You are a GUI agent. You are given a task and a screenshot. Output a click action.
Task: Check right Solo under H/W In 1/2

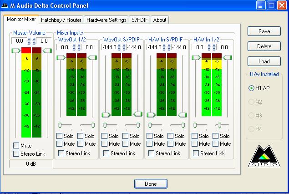tap(215, 136)
